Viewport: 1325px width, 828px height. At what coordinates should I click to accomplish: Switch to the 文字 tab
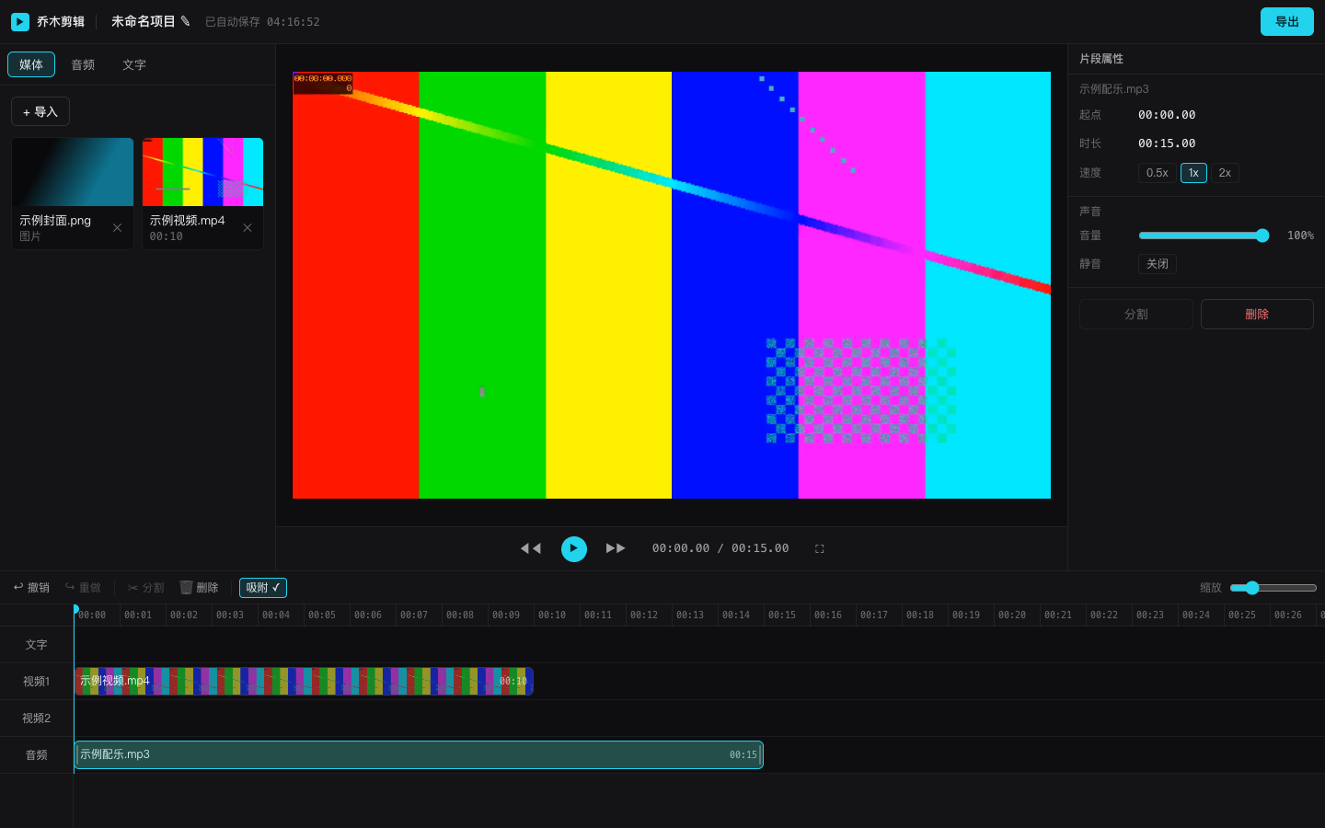134,64
